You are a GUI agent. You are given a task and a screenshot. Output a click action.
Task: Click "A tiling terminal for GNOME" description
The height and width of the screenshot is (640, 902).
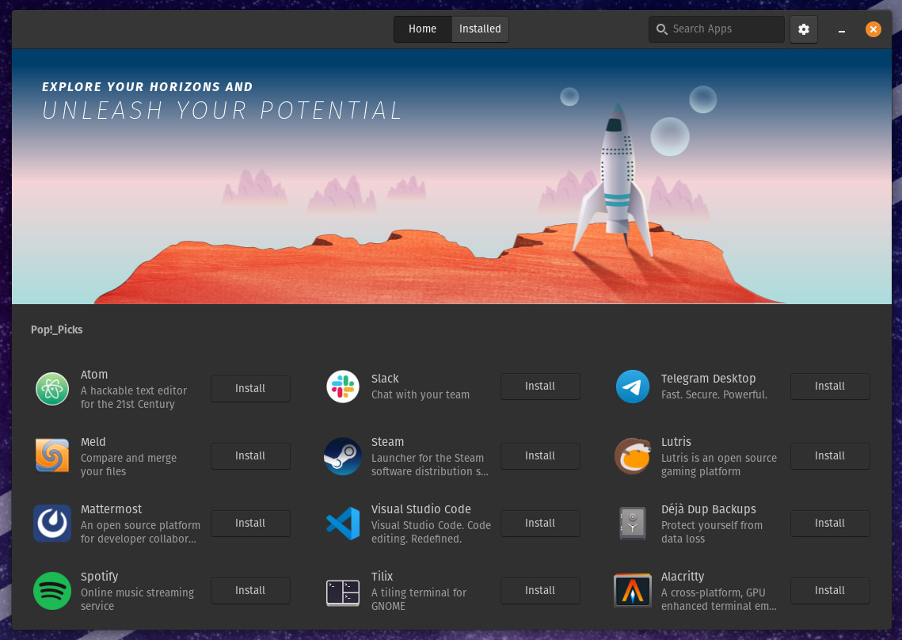pyautogui.click(x=419, y=599)
